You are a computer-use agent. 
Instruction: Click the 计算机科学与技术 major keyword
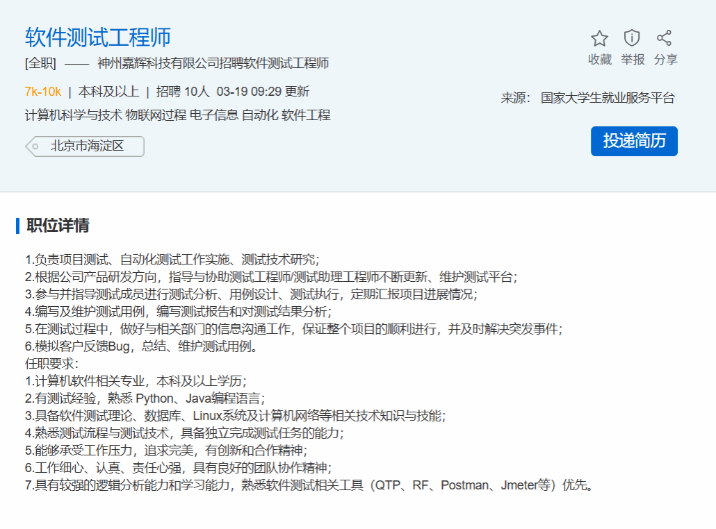73,115
